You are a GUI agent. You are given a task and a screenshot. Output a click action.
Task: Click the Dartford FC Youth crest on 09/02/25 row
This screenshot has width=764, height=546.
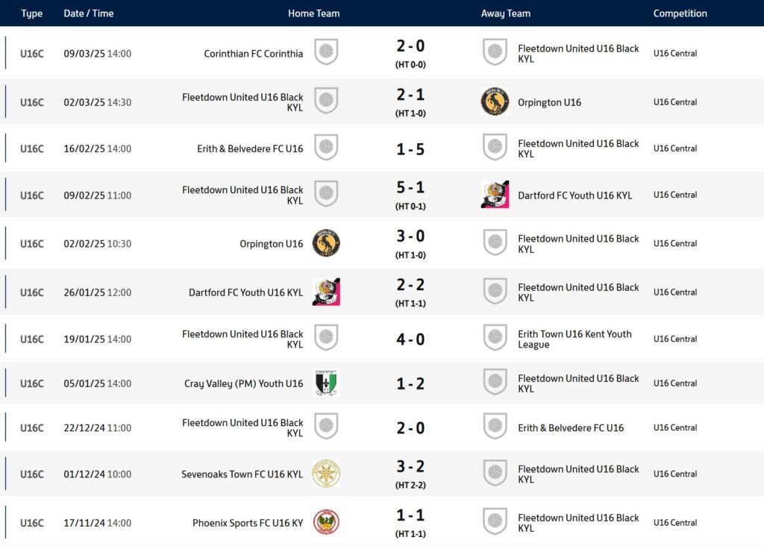[x=495, y=195]
